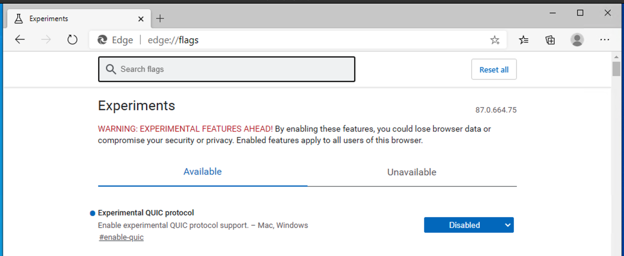Open a new tab with plus button

(x=160, y=19)
